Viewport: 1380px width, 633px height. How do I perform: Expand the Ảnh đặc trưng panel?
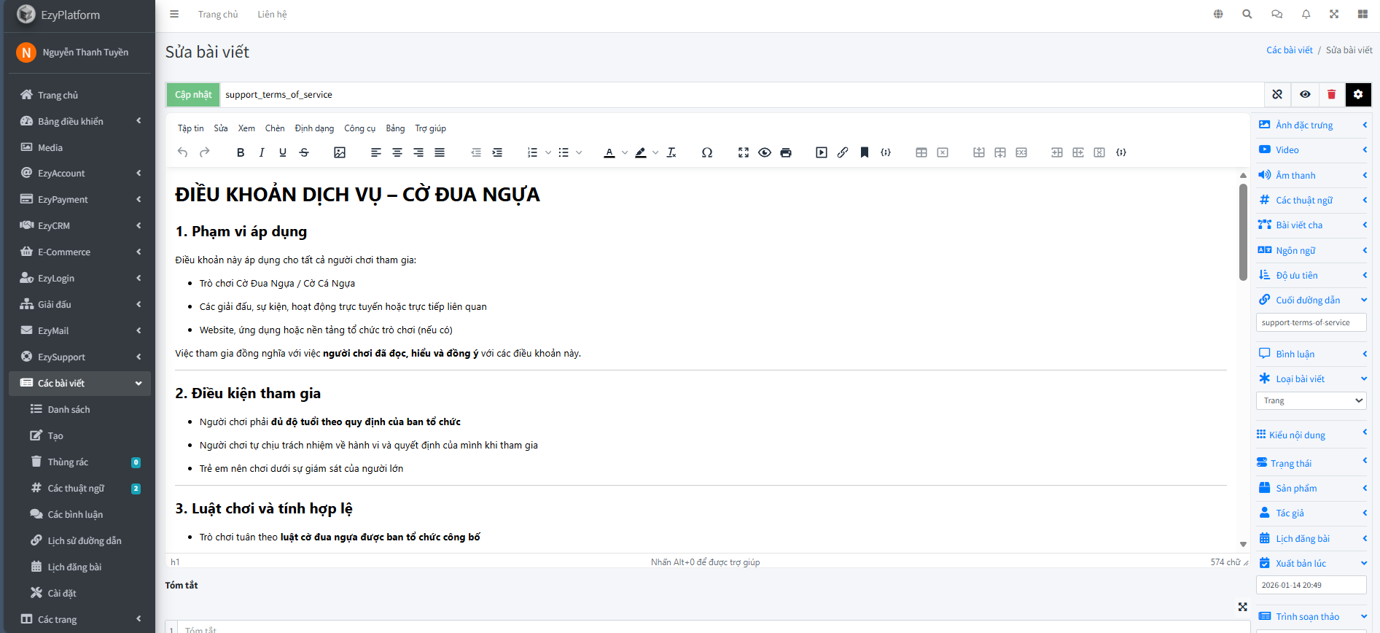click(1311, 125)
